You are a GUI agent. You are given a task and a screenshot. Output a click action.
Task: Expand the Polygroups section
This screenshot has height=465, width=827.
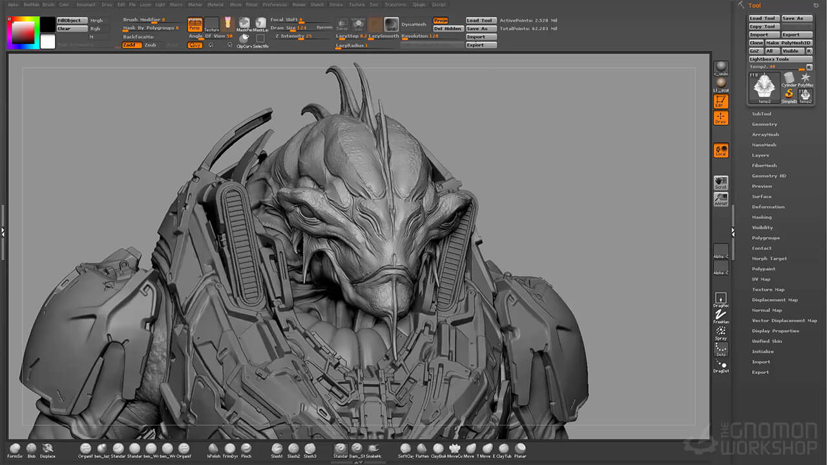click(x=766, y=238)
